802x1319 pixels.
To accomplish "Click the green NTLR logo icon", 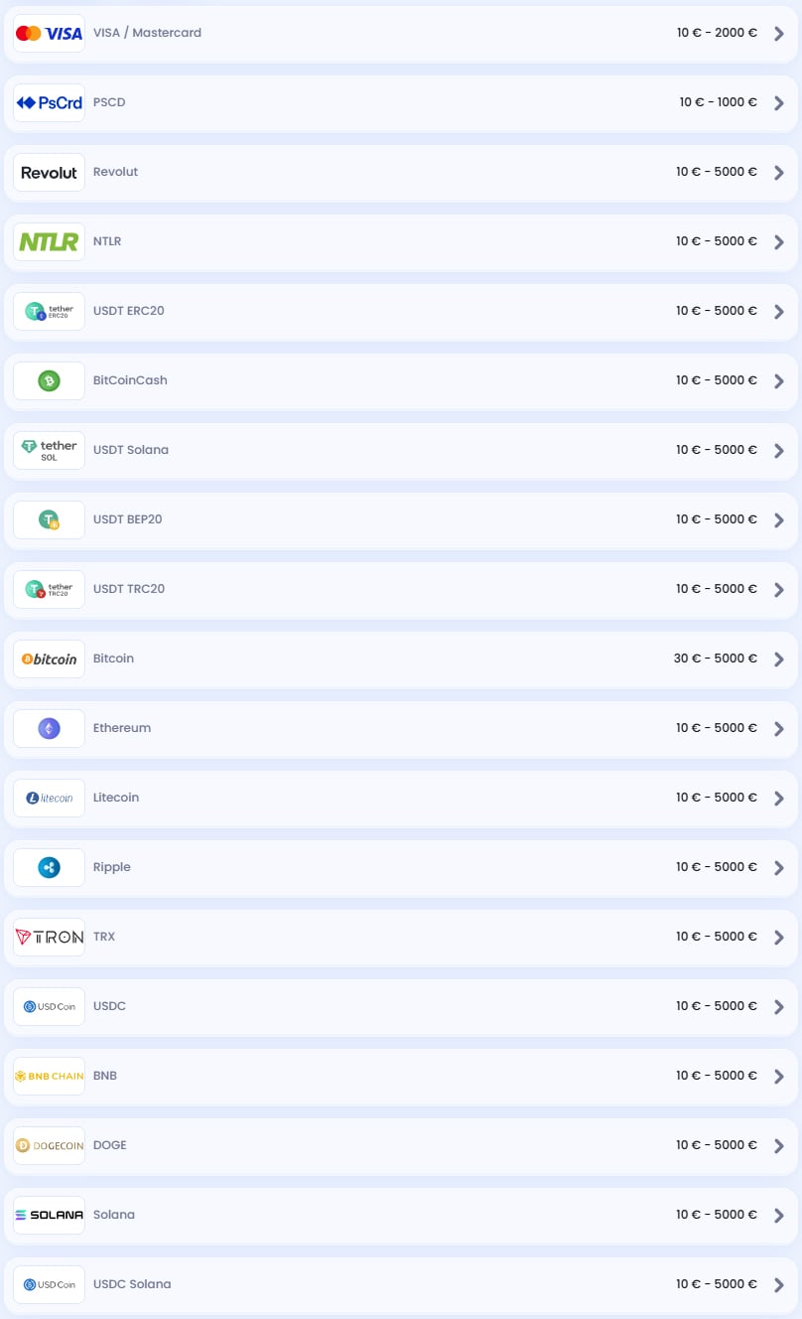I will [x=49, y=242].
